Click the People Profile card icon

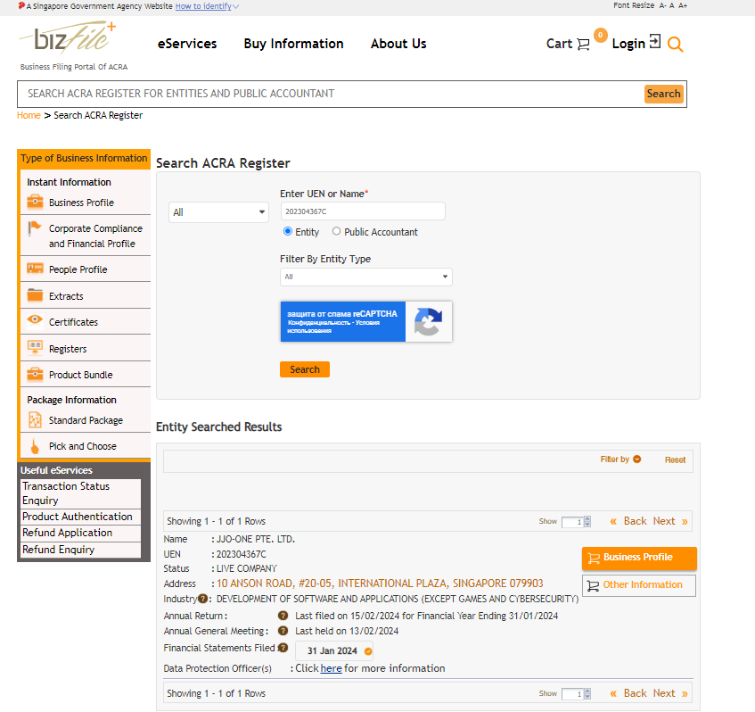pos(35,268)
